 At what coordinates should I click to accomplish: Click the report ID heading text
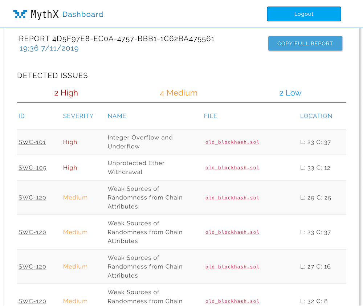point(117,38)
